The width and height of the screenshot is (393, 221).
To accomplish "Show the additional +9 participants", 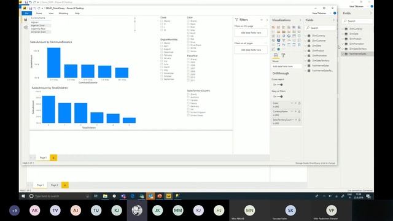I will click(14, 211).
